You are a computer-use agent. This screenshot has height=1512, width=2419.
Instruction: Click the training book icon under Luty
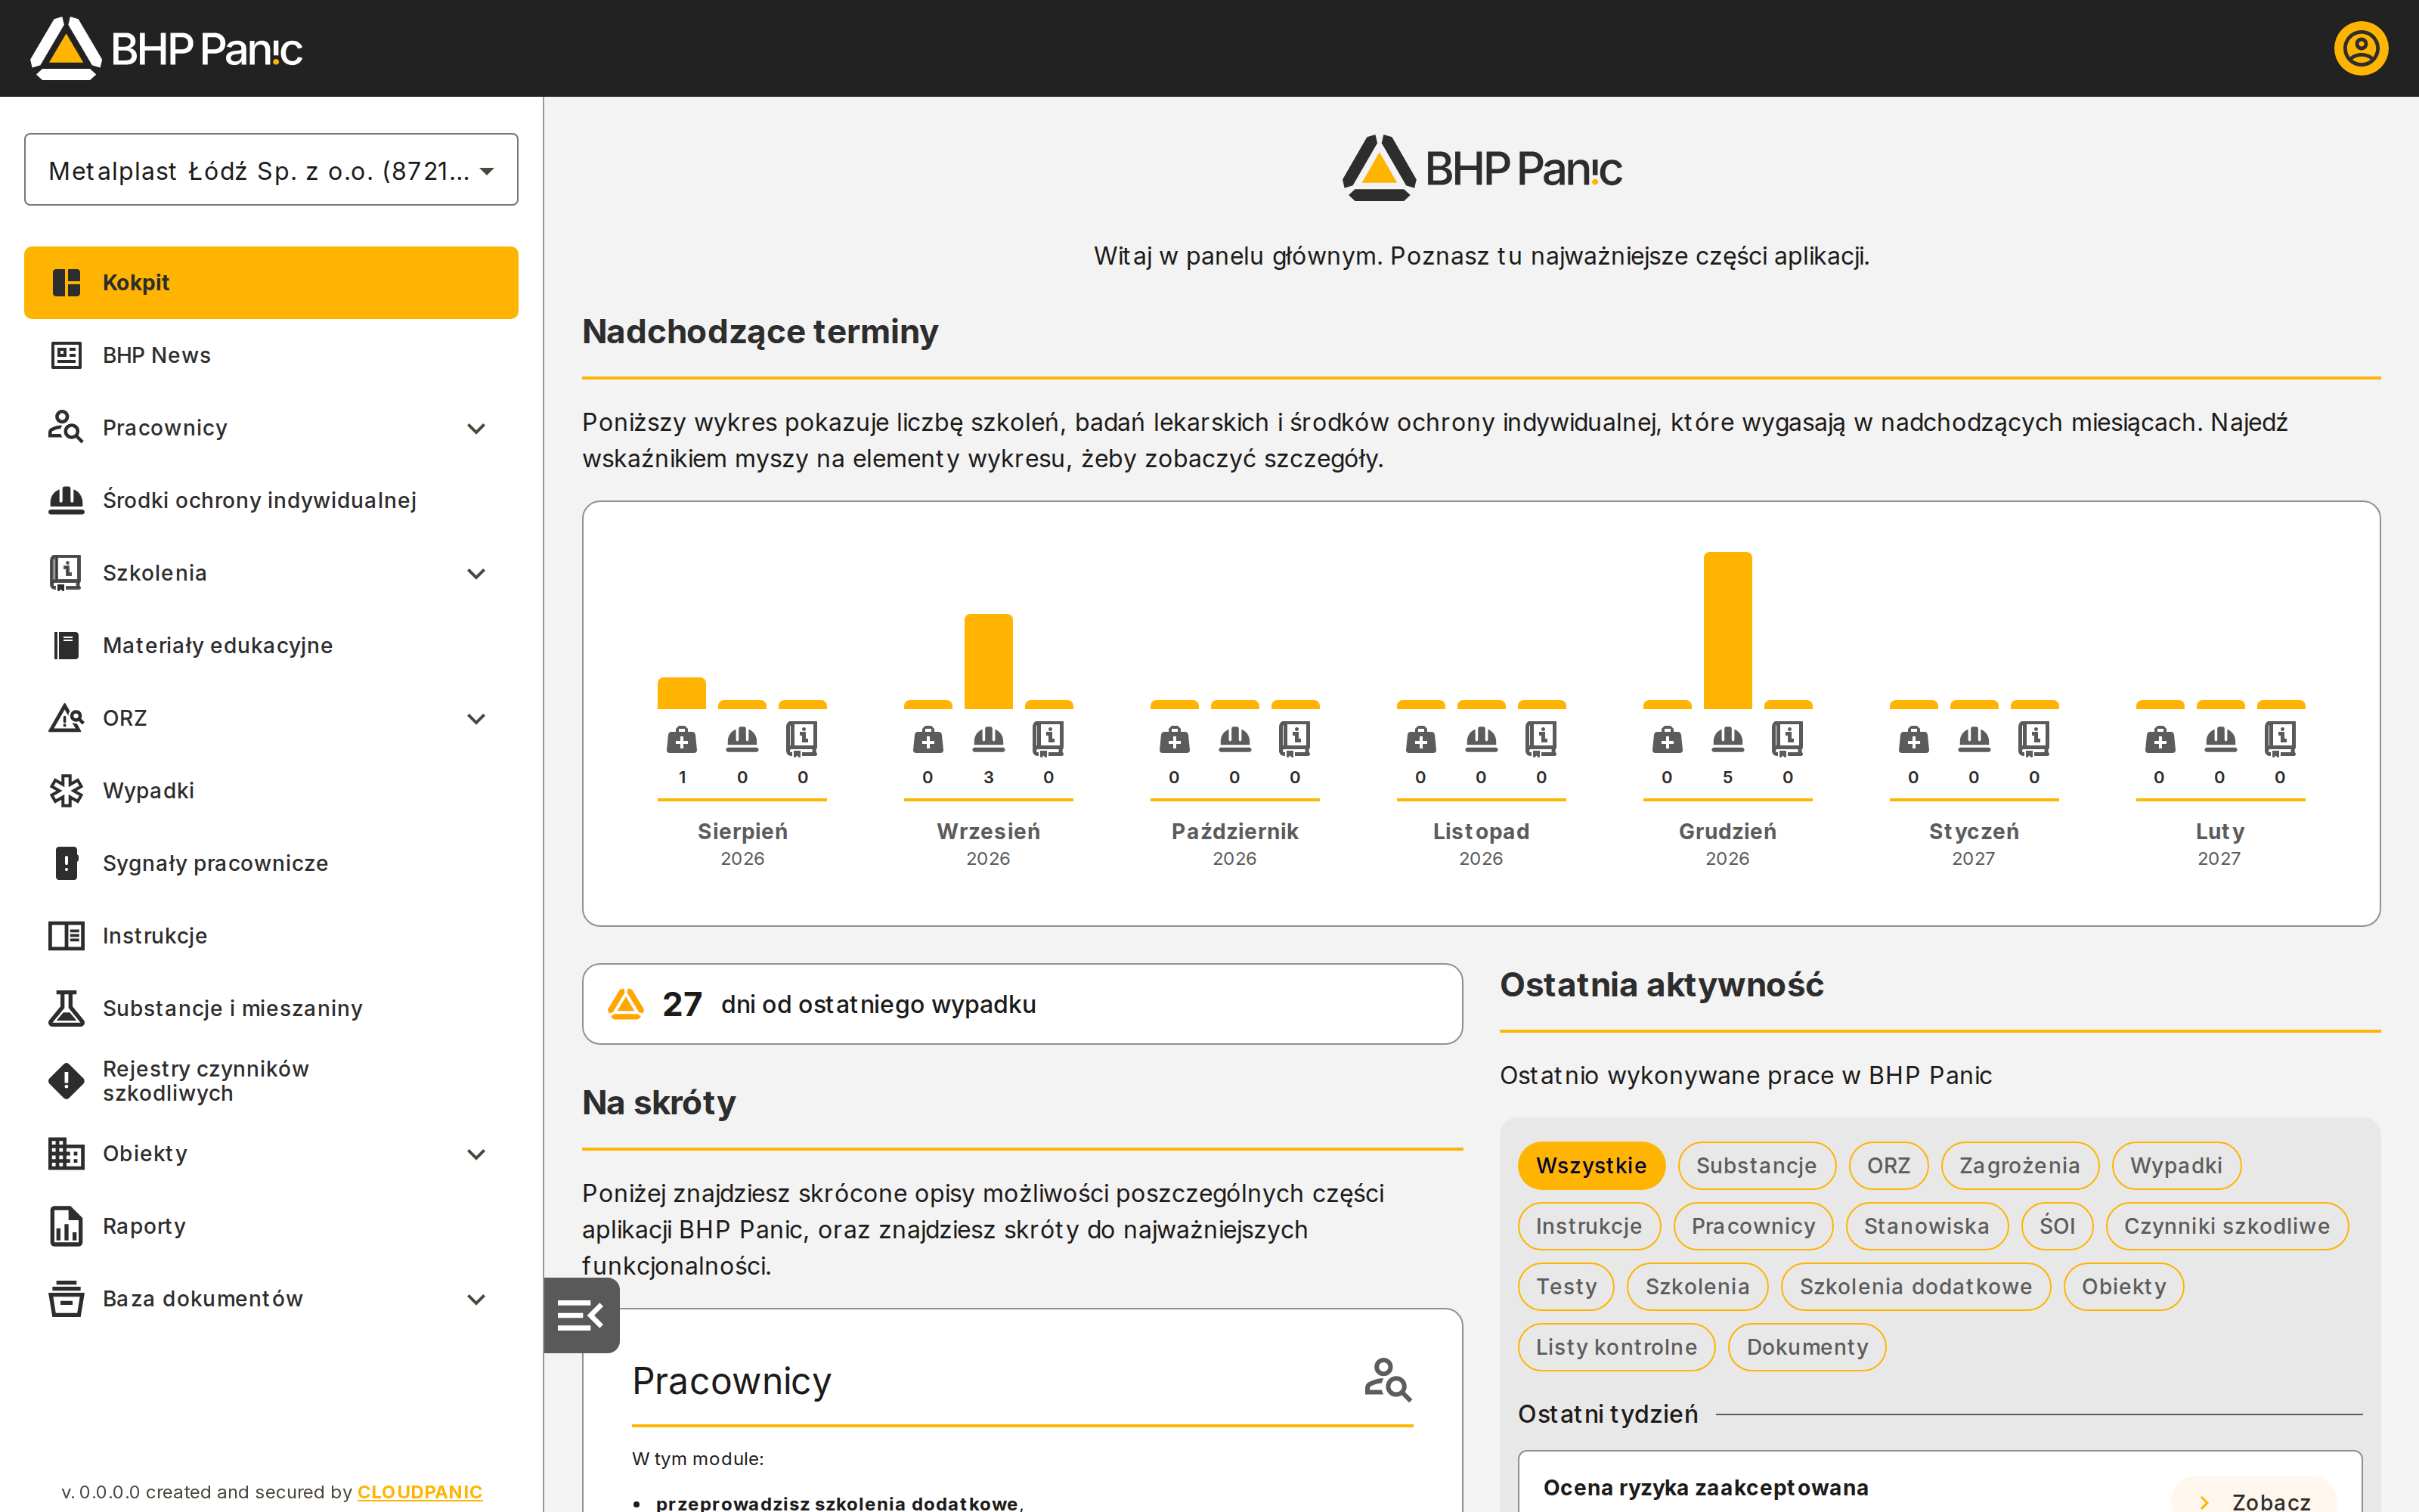2280,740
